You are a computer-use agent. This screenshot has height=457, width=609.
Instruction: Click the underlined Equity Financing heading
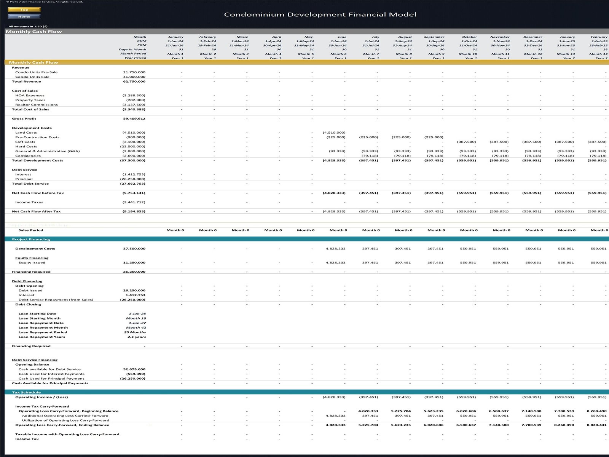pyautogui.click(x=32, y=258)
